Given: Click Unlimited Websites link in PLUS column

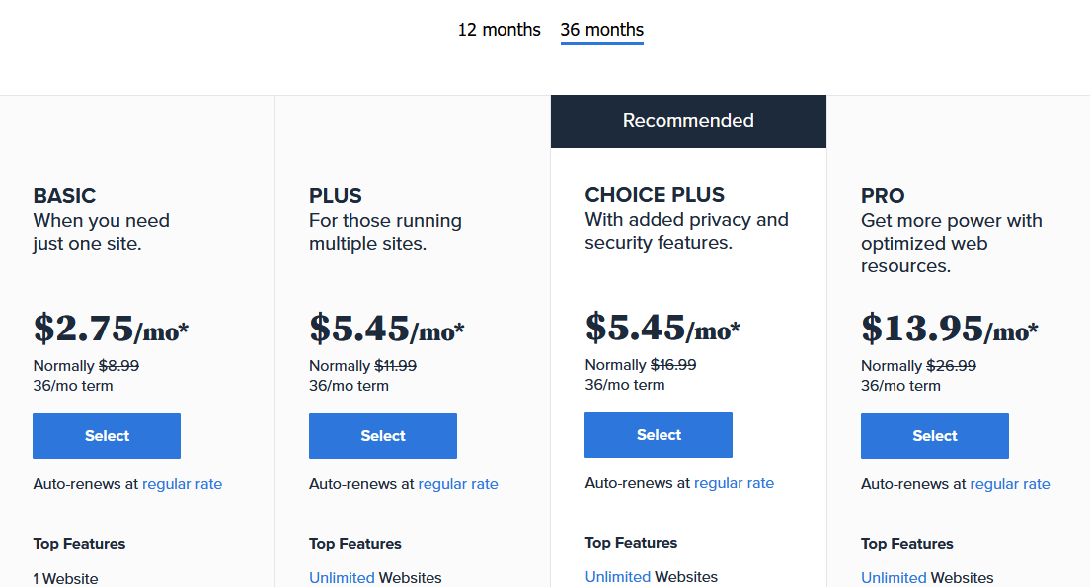Looking at the screenshot, I should click(342, 578).
